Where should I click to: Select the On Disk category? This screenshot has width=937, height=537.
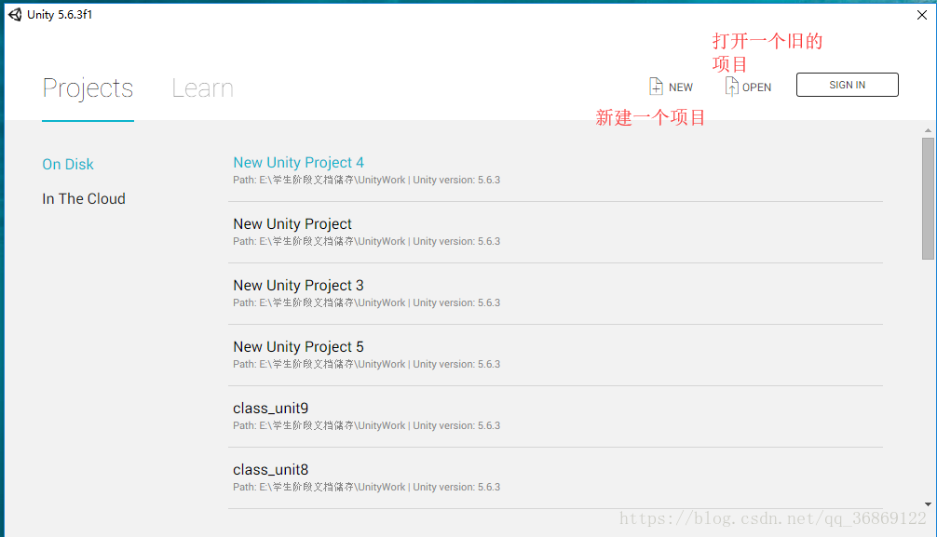(x=68, y=165)
